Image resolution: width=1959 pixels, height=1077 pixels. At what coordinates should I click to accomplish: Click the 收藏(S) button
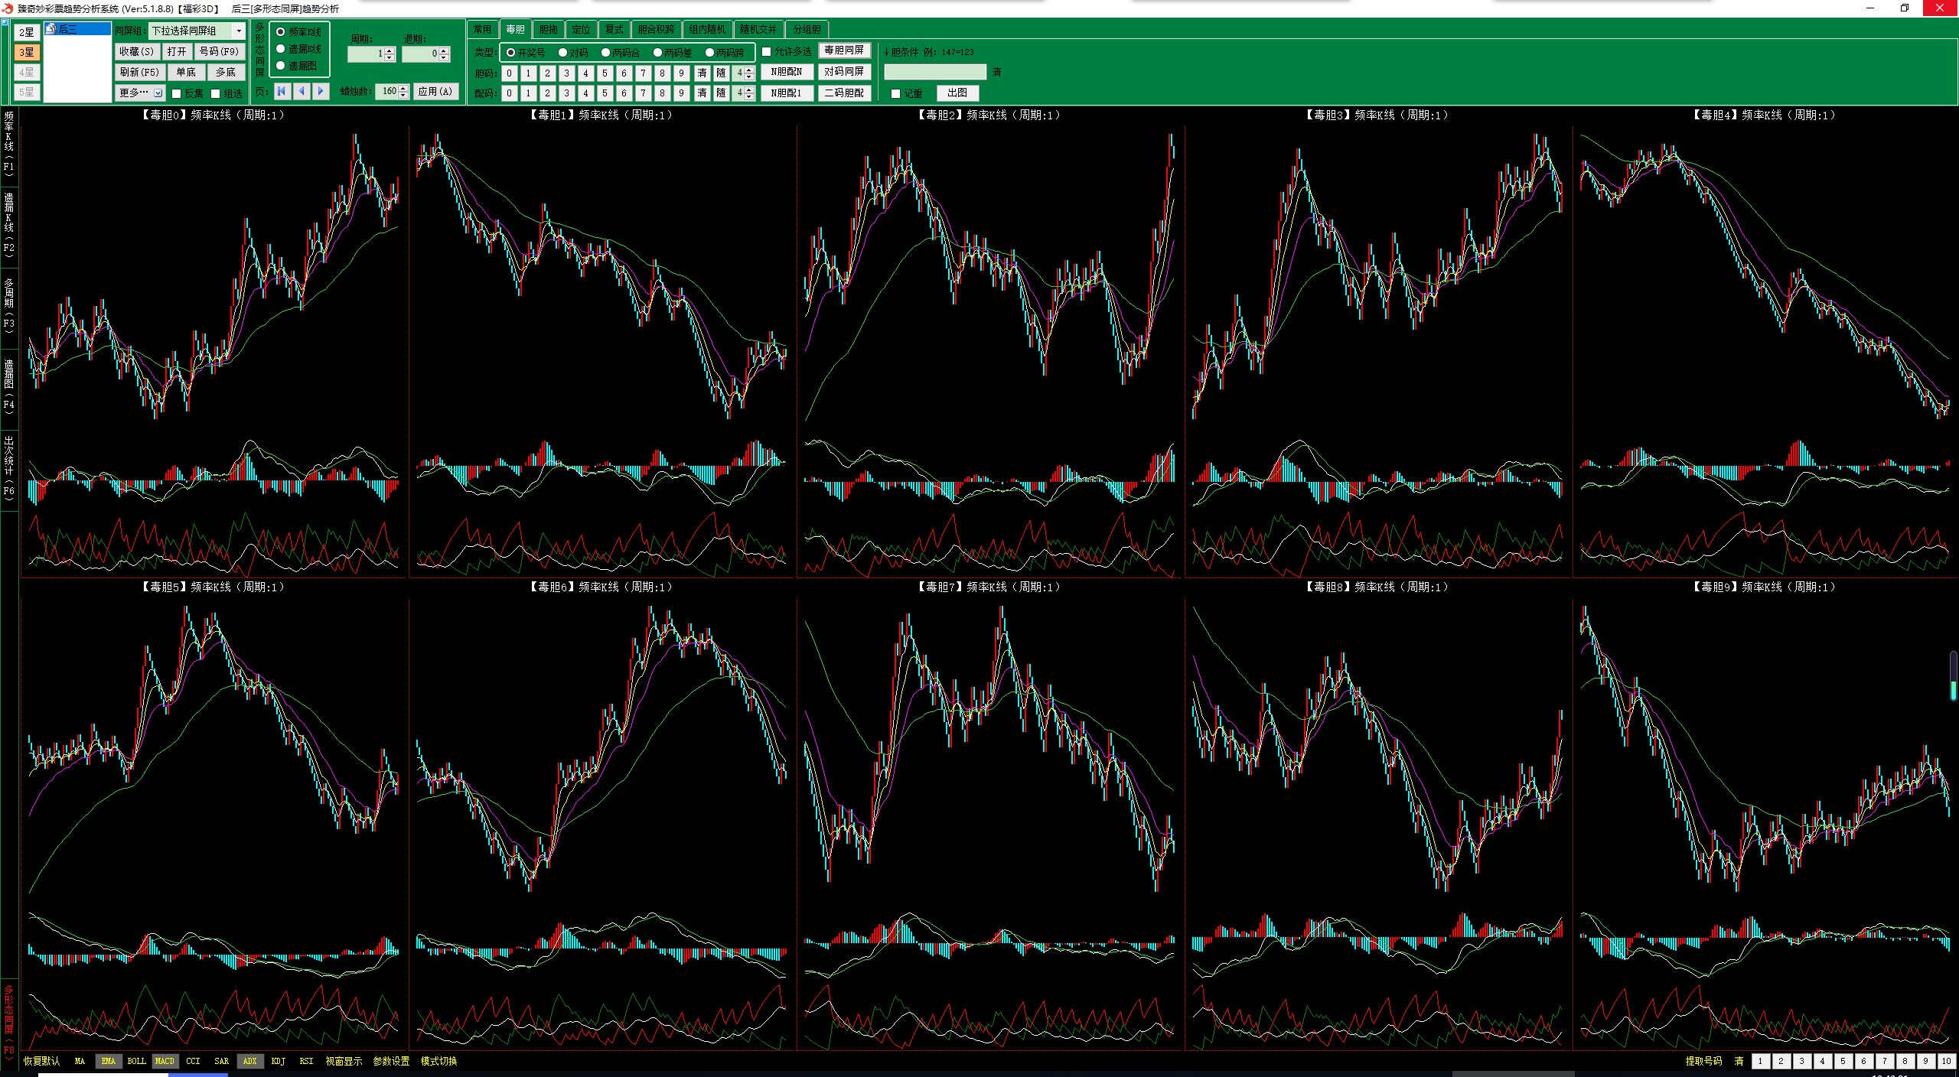pyautogui.click(x=137, y=51)
